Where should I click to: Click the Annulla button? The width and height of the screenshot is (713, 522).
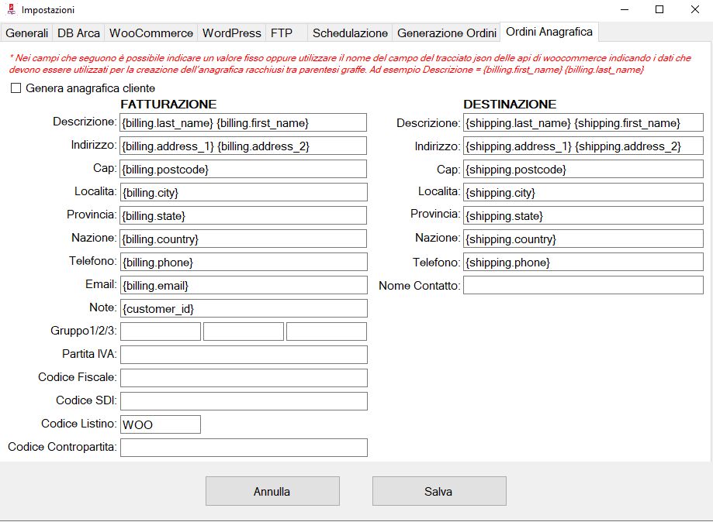272,491
